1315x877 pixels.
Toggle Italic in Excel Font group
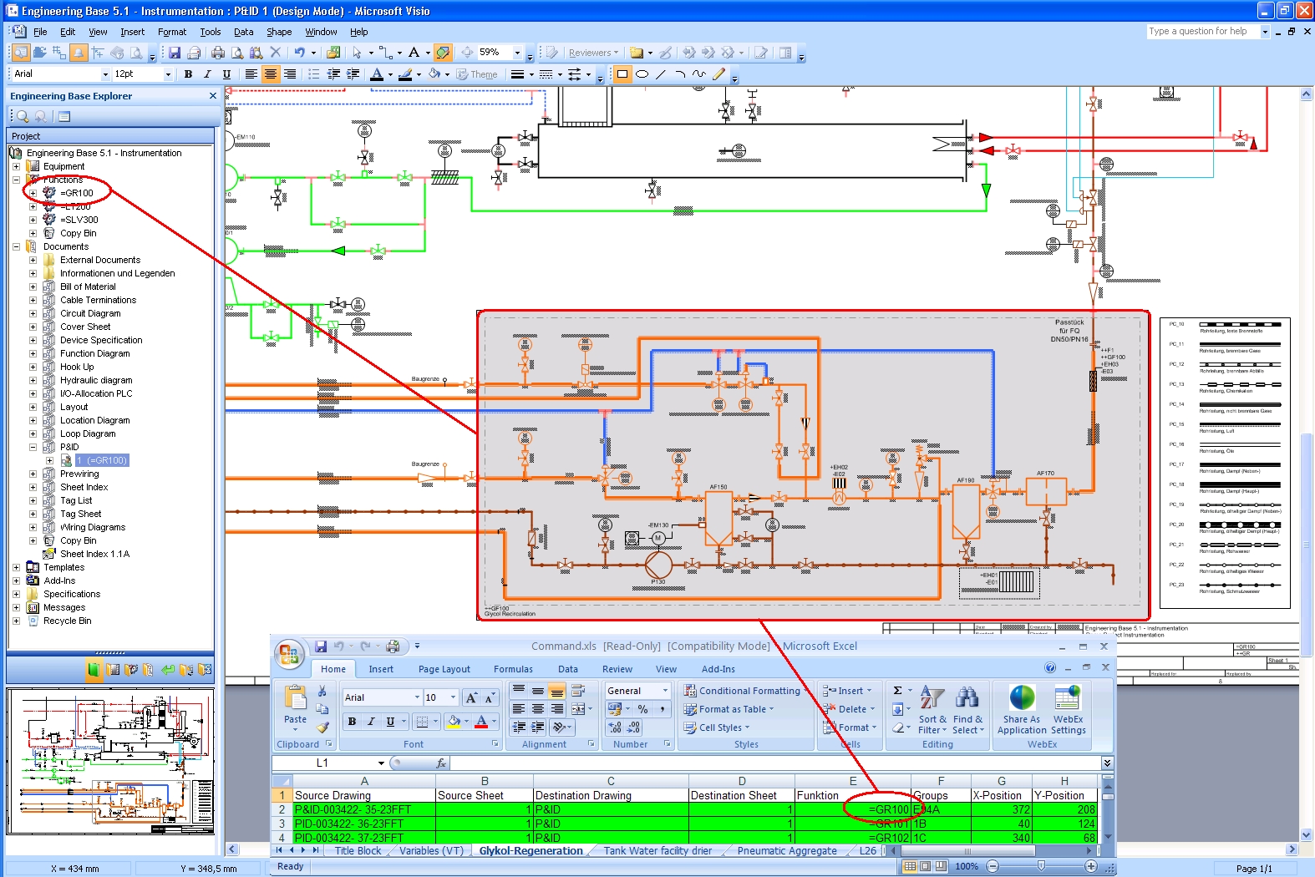point(371,722)
